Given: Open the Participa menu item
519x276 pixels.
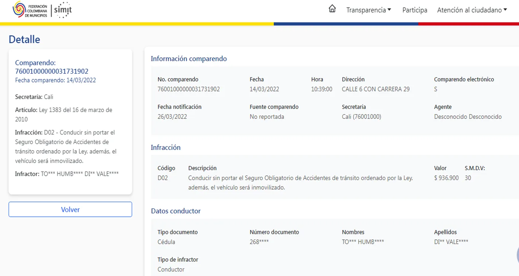Looking at the screenshot, I should [x=414, y=10].
